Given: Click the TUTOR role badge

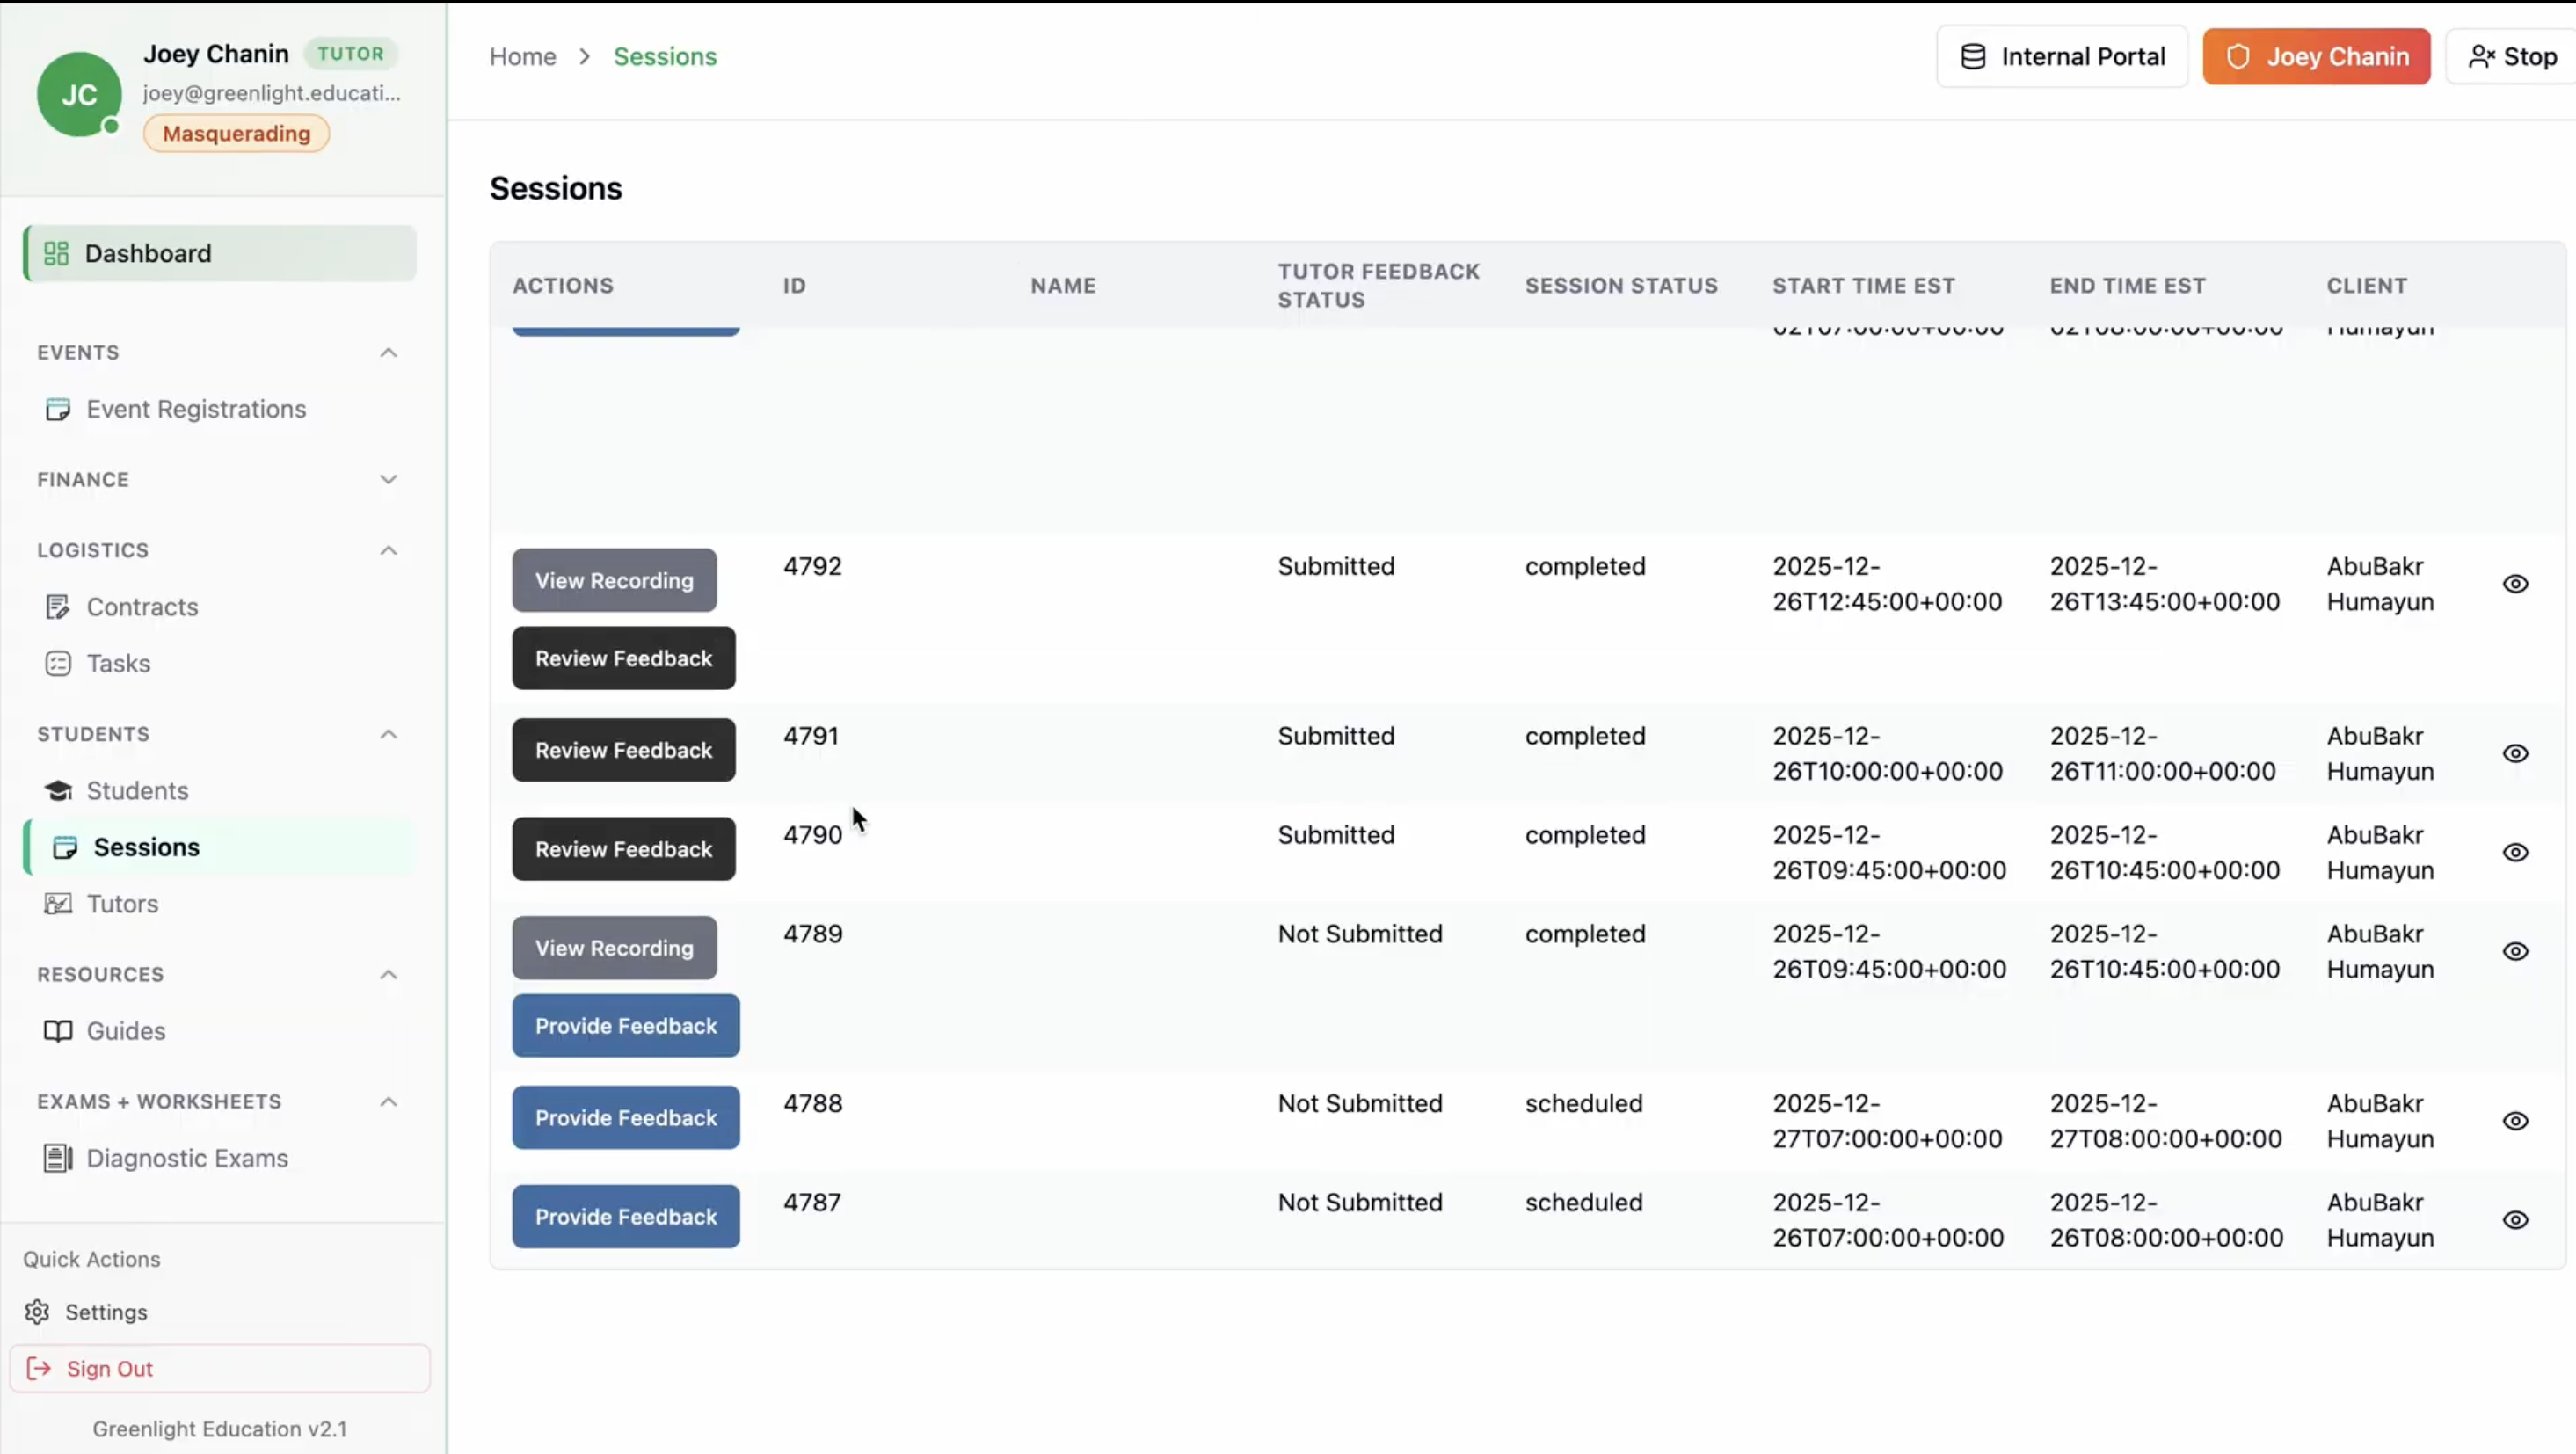Looking at the screenshot, I should [350, 53].
